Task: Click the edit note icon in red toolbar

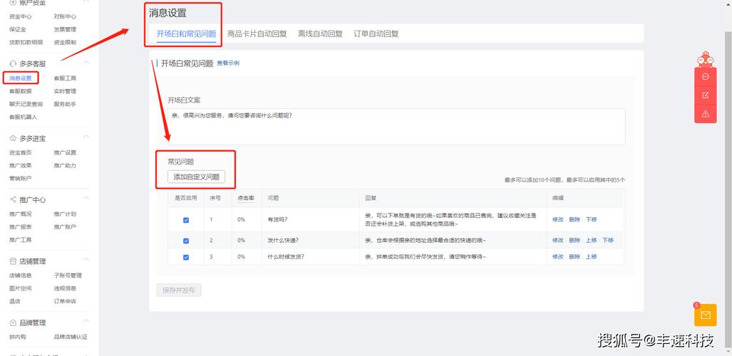Action: 706,95
